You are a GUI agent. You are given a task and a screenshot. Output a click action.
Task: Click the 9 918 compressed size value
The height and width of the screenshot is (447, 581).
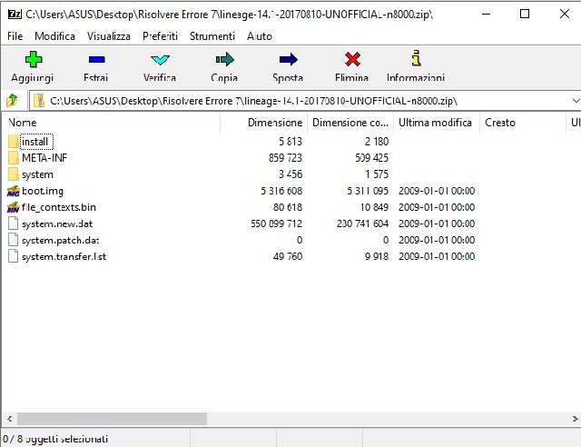click(377, 256)
